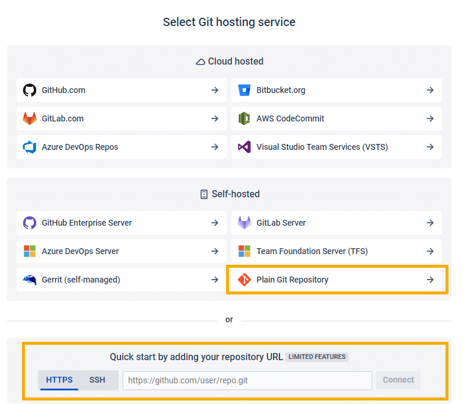The width and height of the screenshot is (471, 404).
Task: Click arrow next to Team Foundation Server
Action: [x=430, y=251]
